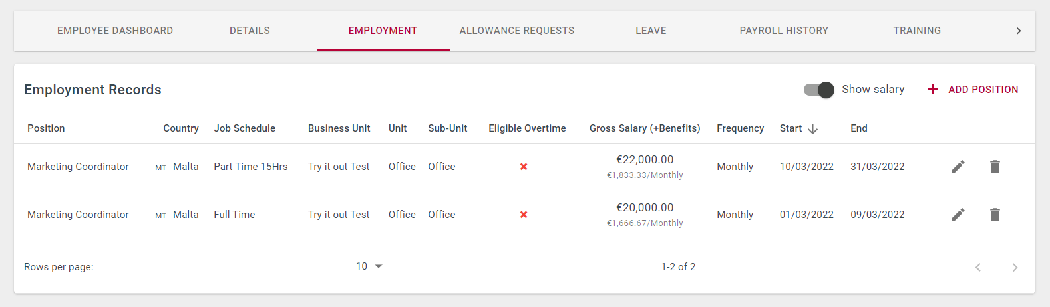Sort by the Gross Salary column header

point(645,128)
